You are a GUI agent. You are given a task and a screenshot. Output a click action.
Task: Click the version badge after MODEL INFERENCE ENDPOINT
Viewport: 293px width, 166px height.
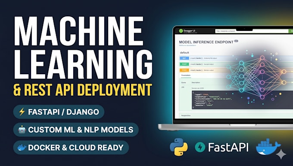[236, 41]
